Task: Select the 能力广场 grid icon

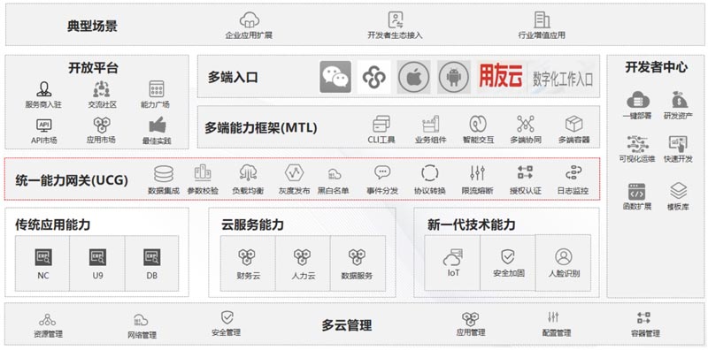Action: [157, 89]
